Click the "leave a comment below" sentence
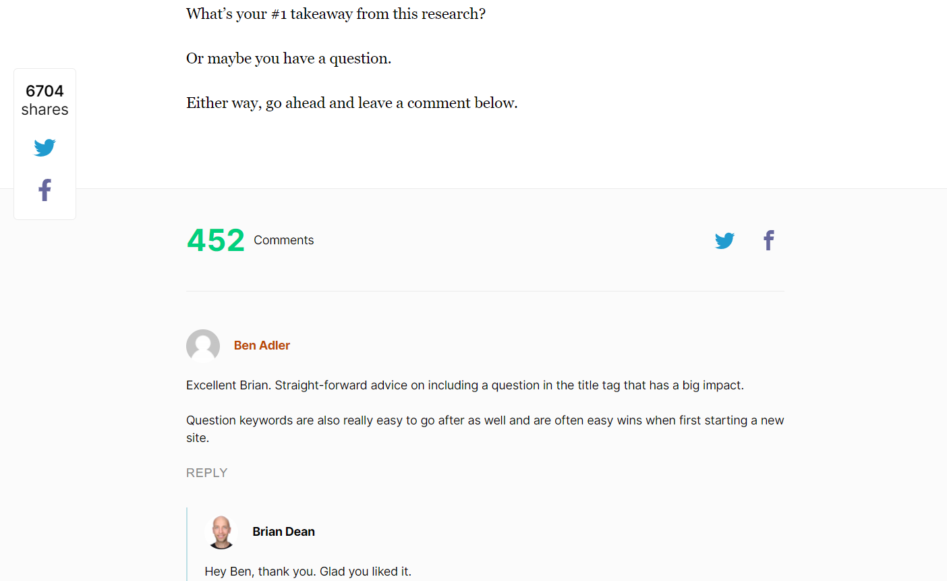The image size is (947, 581). (351, 103)
